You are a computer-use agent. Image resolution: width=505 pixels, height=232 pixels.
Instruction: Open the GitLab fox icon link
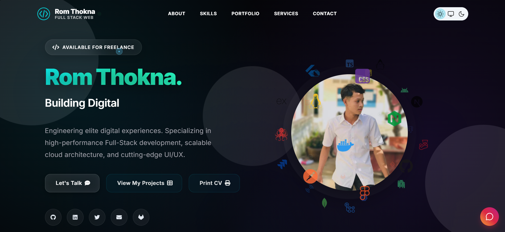coord(141,217)
